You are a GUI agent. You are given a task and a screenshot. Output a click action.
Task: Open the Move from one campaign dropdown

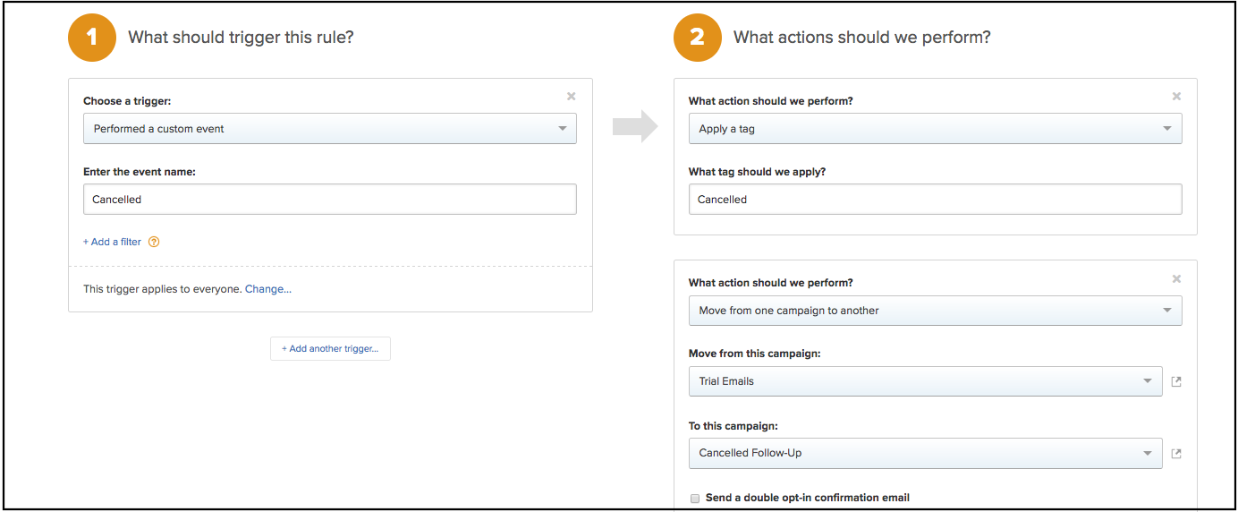point(935,311)
